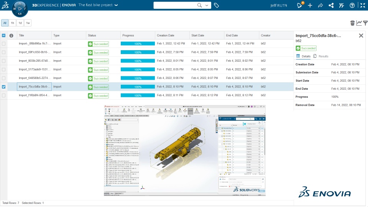Check the Import_5173ade9 row checkbox

click(3, 69)
